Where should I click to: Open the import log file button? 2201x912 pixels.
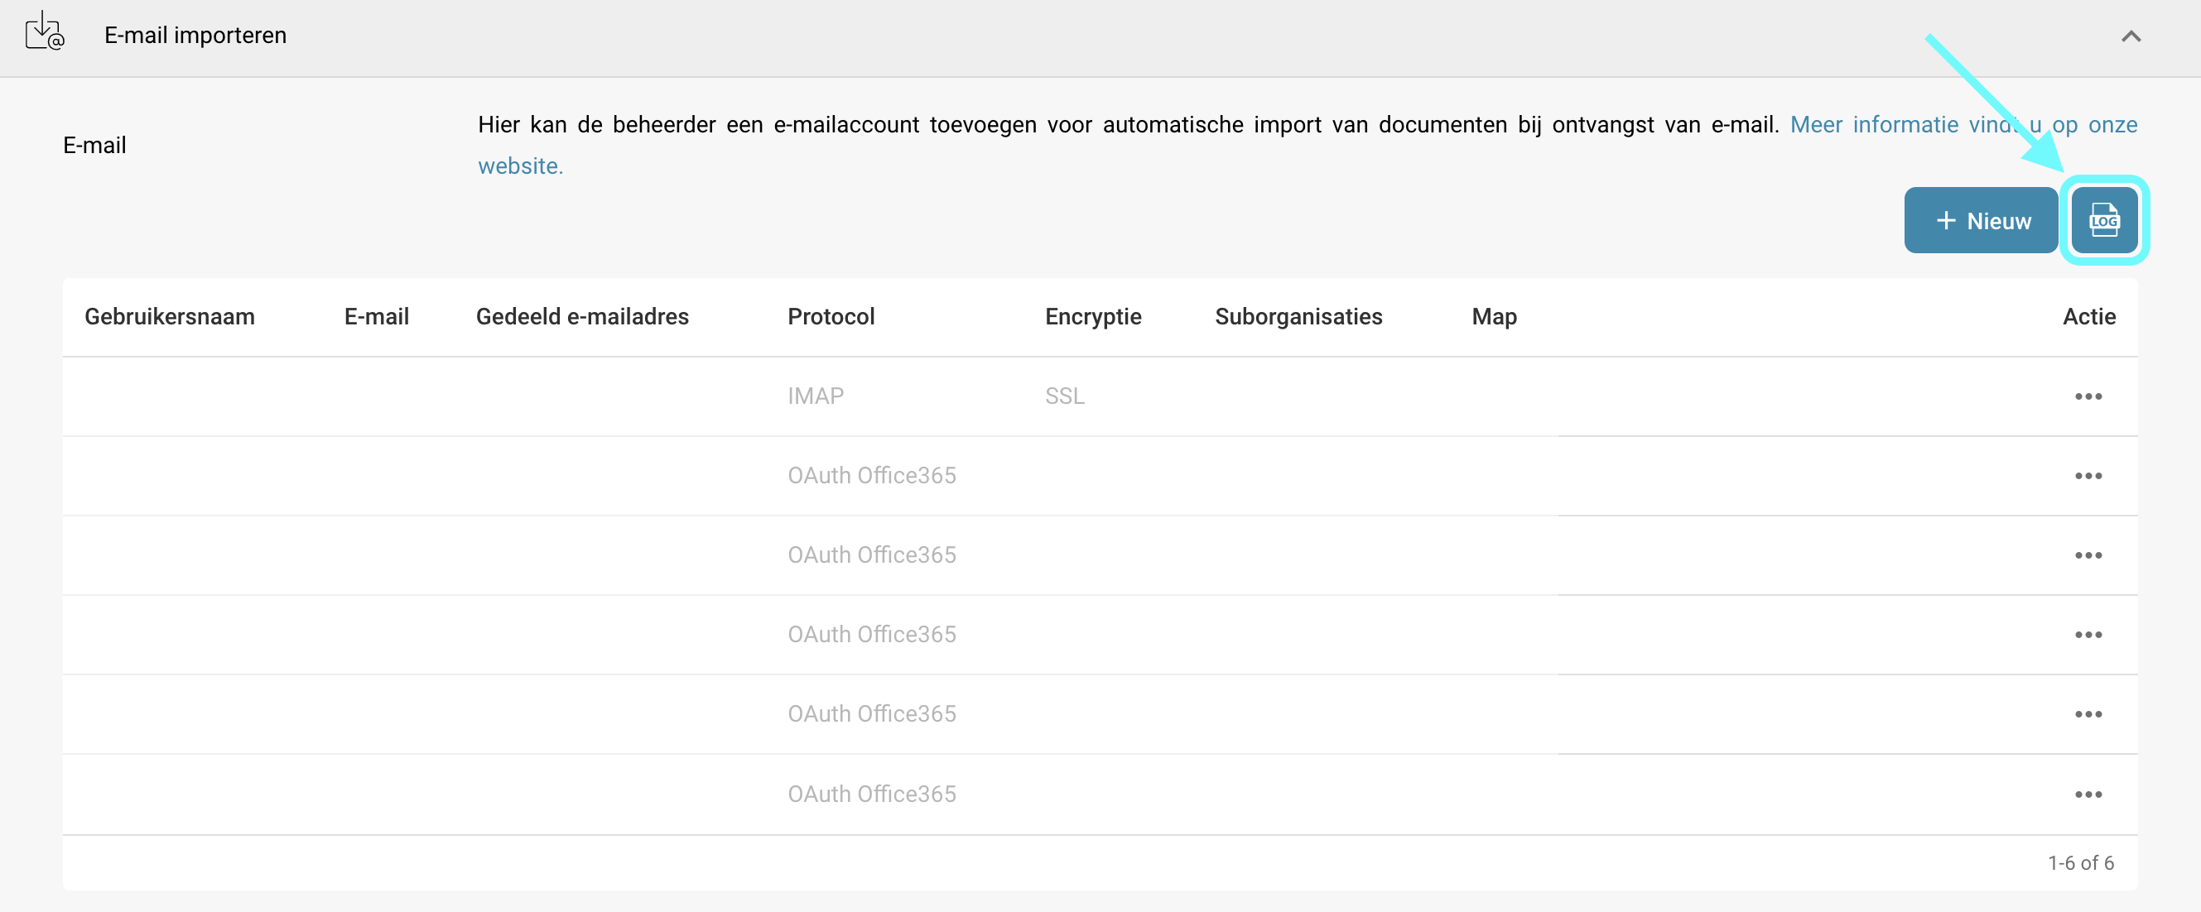(x=2103, y=220)
